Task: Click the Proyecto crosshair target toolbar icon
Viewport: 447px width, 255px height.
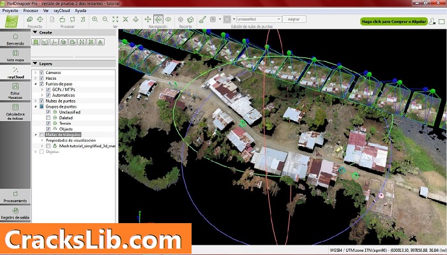Action: (x=40, y=19)
